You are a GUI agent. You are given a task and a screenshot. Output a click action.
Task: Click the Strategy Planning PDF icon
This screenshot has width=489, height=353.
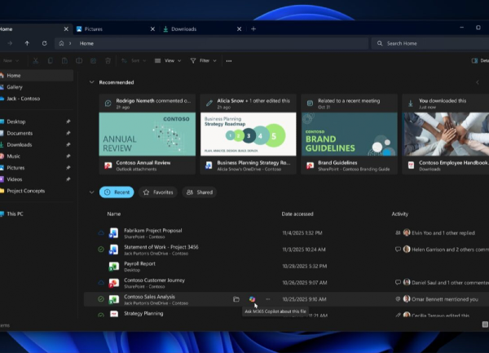click(114, 314)
